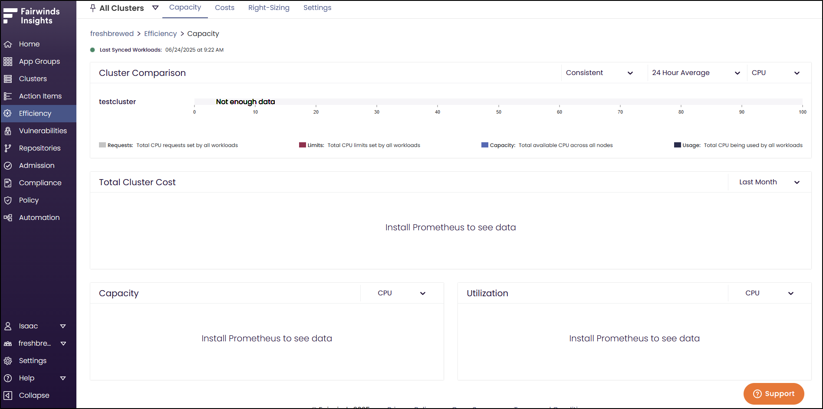Click the Isaac user profile icon

coord(8,326)
